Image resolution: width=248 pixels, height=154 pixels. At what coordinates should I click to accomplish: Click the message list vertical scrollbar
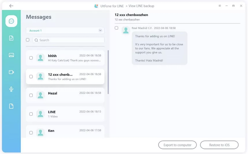coord(108,72)
